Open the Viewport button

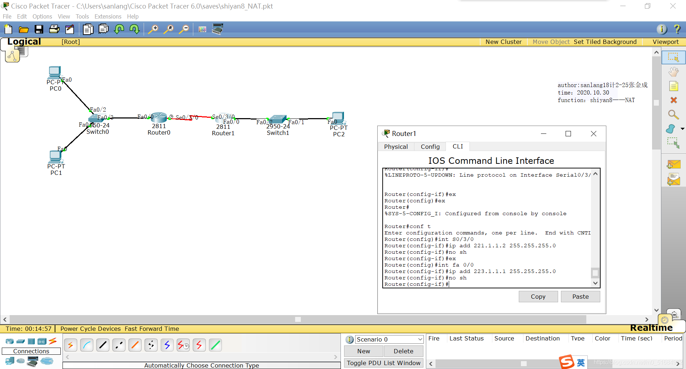(666, 42)
